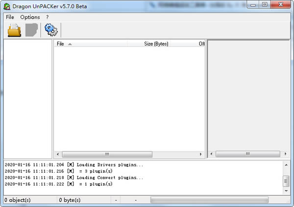Image resolution: width=294 pixels, height=207 pixels.
Task: Open the File menu
Action: (10, 17)
